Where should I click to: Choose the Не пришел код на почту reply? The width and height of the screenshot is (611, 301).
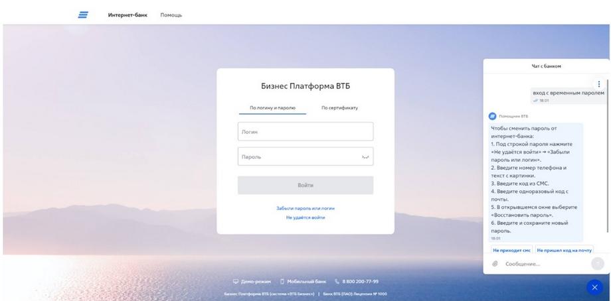pos(565,250)
